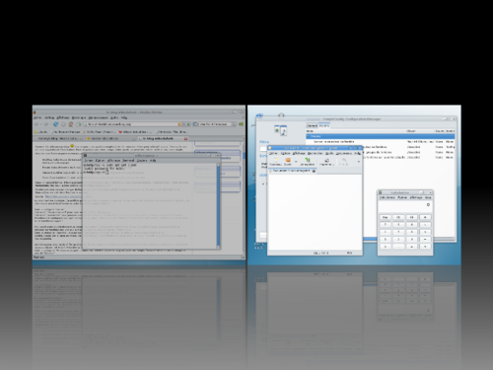Click the plugin icon in CompizConfig's left panel

pyautogui.click(x=281, y=130)
